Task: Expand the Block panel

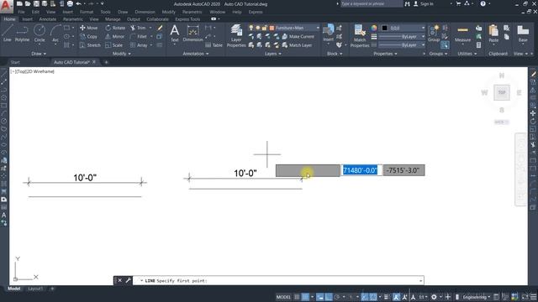Action: tap(335, 54)
